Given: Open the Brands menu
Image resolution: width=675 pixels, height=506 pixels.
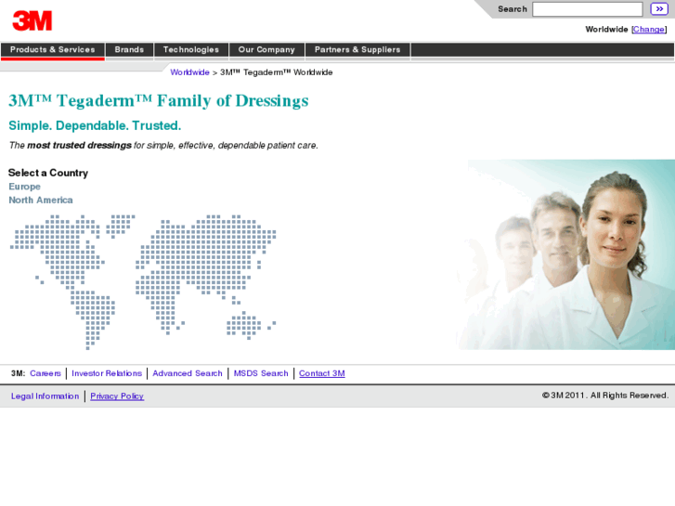Looking at the screenshot, I should (129, 49).
